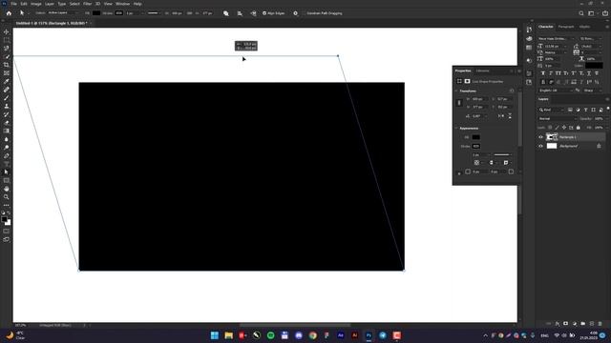The height and width of the screenshot is (343, 611).
Task: Select the Clone Stamp tool
Action: coord(7,106)
